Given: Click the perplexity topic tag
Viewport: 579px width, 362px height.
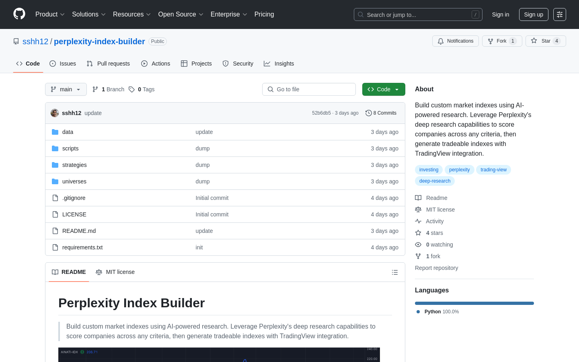Looking at the screenshot, I should point(460,170).
